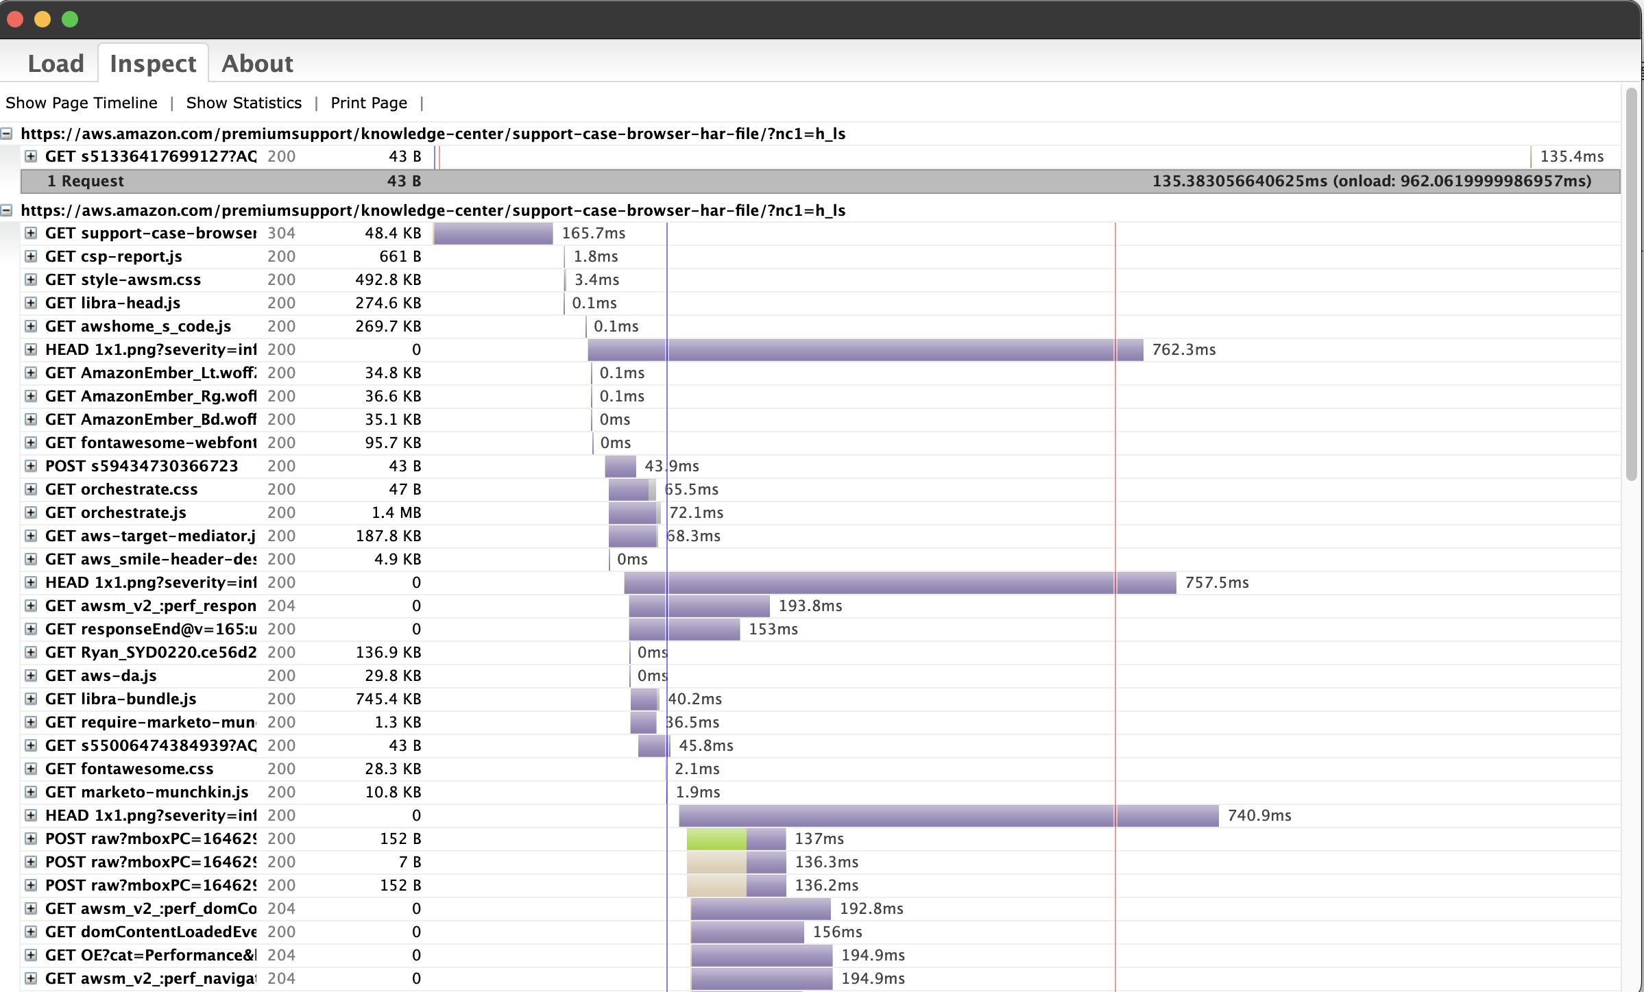Switch to the Load tab
This screenshot has height=992, width=1644.
(x=56, y=64)
